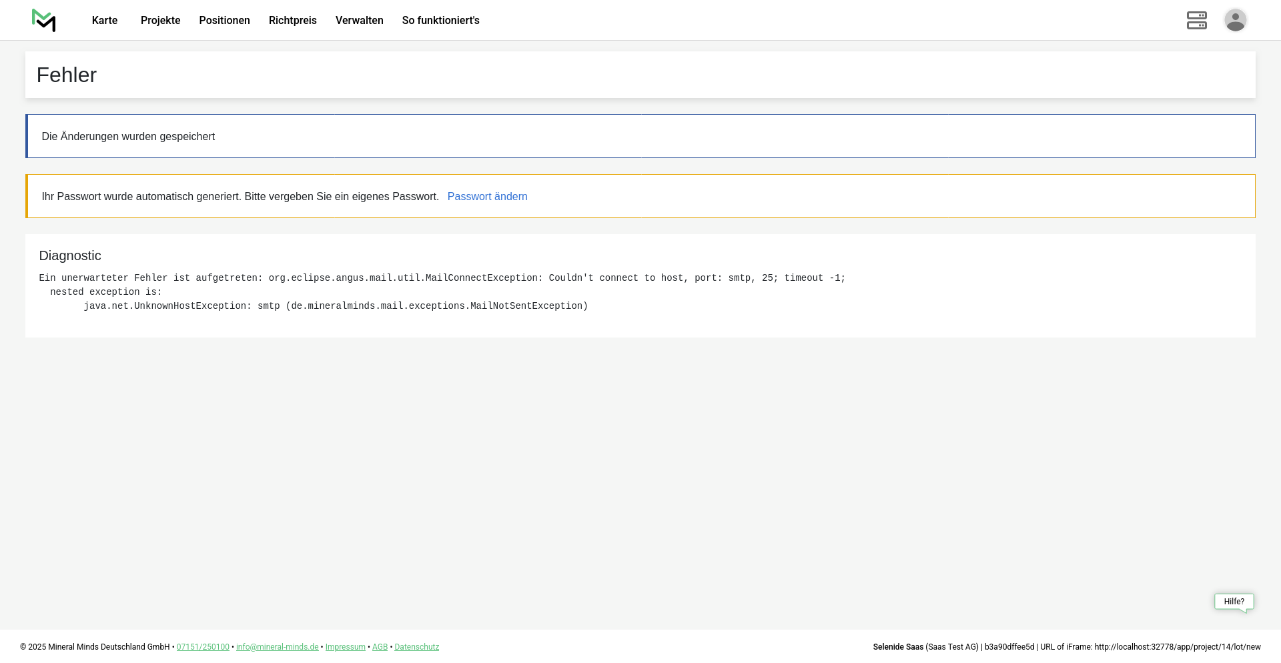
Task: Open the server stack icon in header
Action: pyautogui.click(x=1196, y=21)
